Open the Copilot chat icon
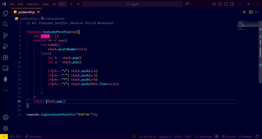This screenshot has width=262, height=139. (x=187, y=4)
